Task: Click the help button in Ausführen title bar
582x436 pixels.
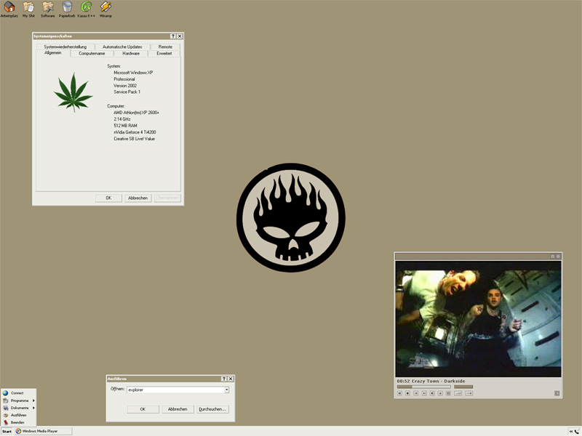Action: [224, 379]
